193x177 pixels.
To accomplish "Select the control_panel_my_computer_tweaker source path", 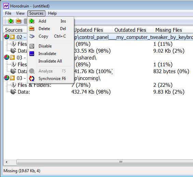I will (x=134, y=37).
